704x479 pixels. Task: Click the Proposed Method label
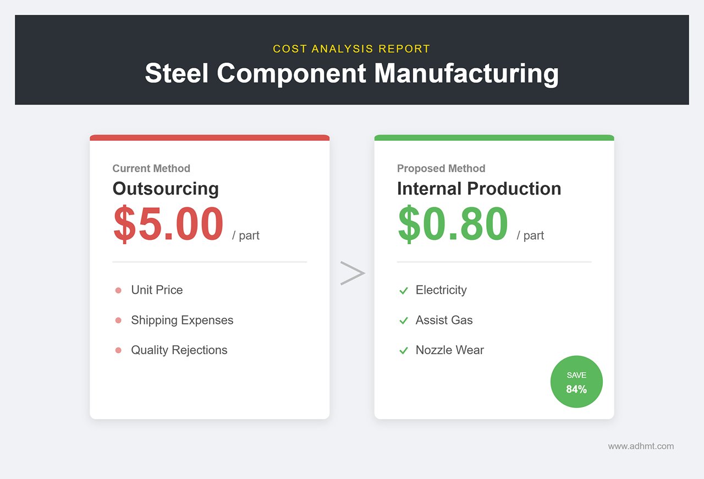441,168
